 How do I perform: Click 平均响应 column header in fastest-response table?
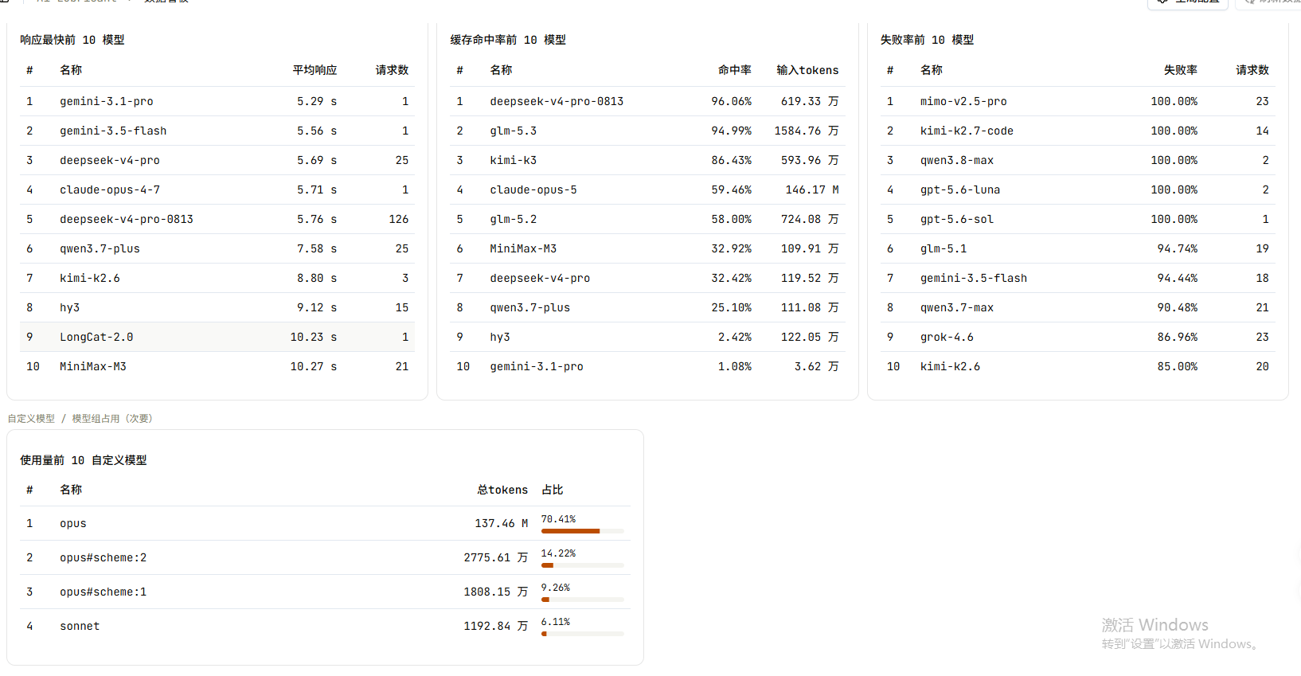pyautogui.click(x=315, y=70)
